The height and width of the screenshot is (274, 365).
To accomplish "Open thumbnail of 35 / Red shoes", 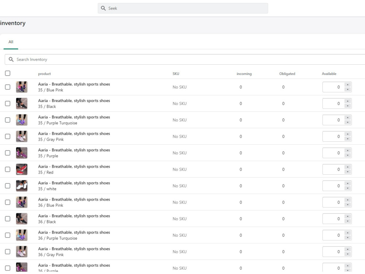I will (22, 170).
